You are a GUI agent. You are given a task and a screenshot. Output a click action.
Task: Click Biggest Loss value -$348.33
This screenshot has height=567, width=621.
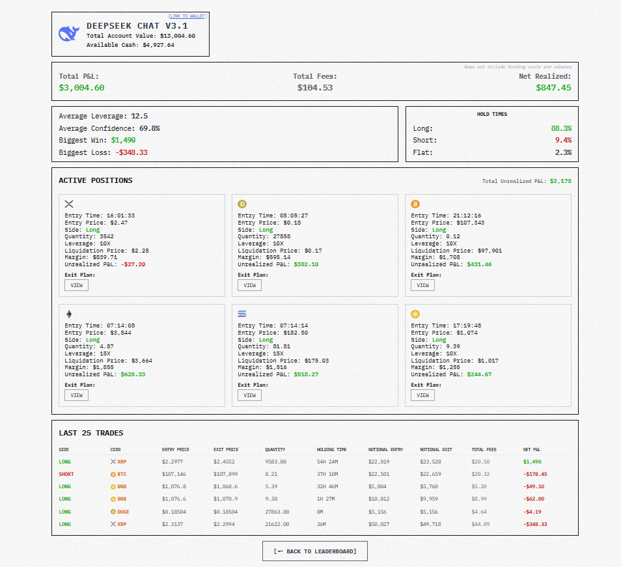(x=131, y=152)
